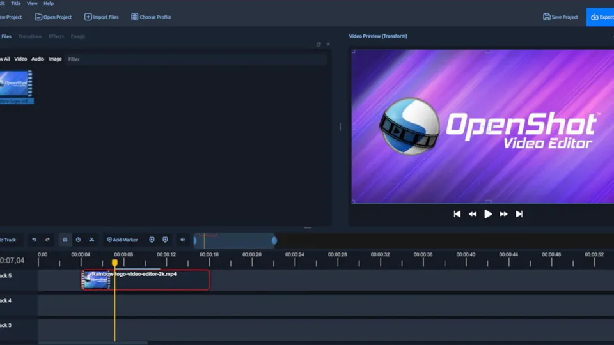The height and width of the screenshot is (345, 614).
Task: Click the Import Files button
Action: click(102, 17)
